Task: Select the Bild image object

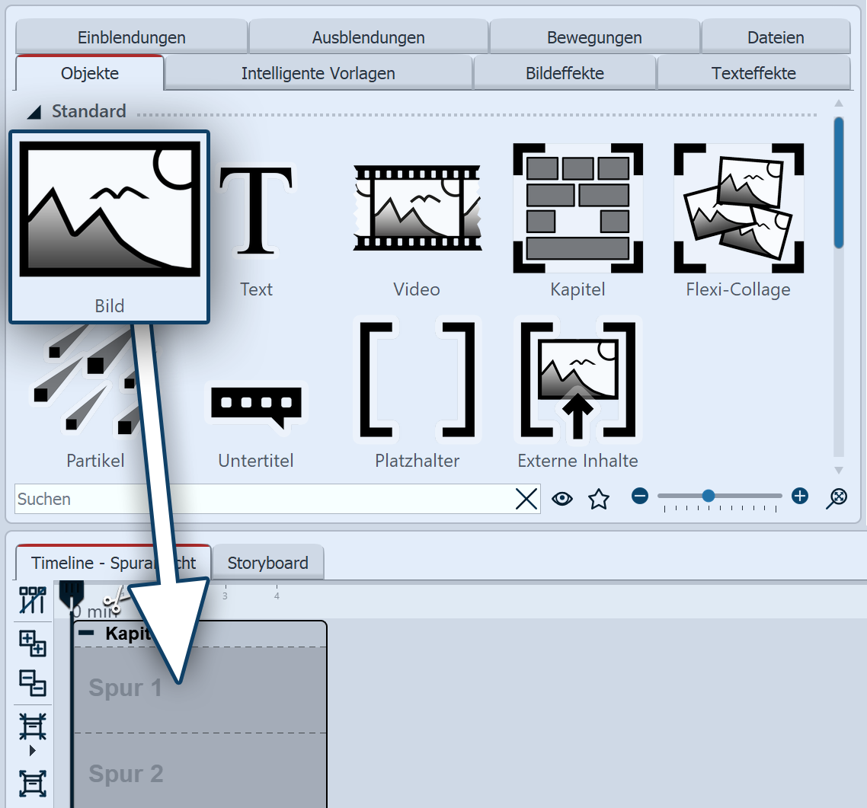Action: [109, 225]
